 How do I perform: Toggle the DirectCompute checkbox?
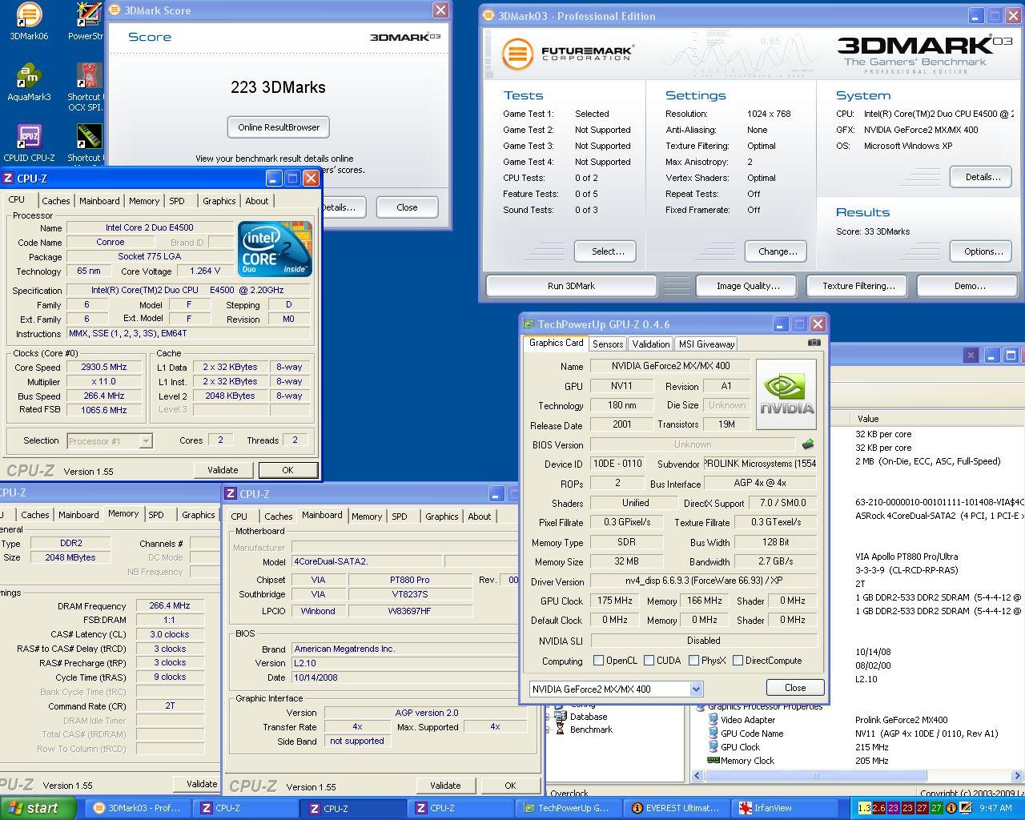tap(738, 661)
